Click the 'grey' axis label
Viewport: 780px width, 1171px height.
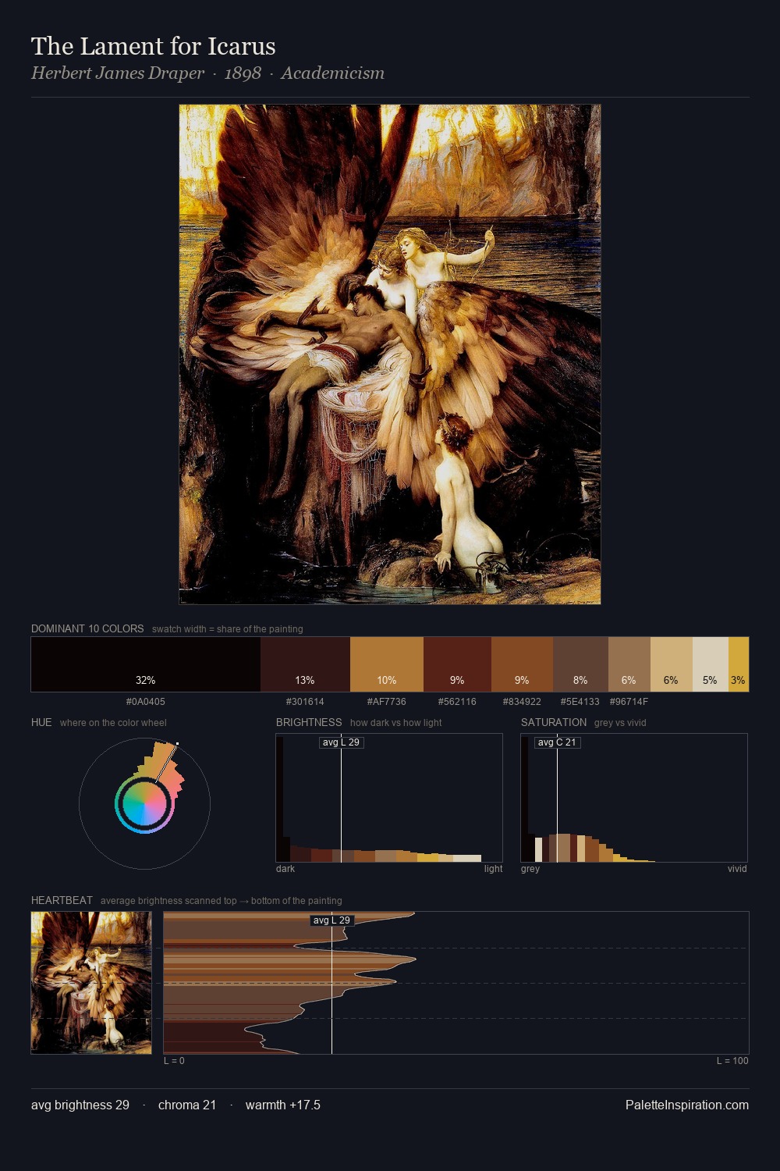(530, 868)
